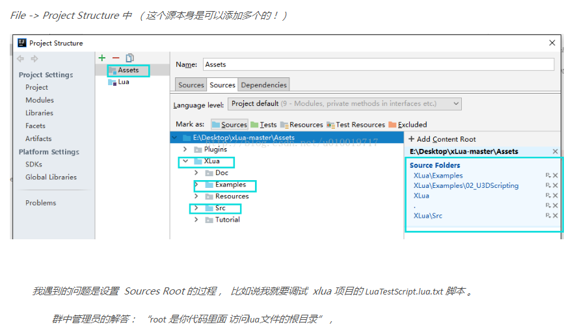Select the Tutorial folder row
The height and width of the screenshot is (329, 575).
[x=287, y=220]
